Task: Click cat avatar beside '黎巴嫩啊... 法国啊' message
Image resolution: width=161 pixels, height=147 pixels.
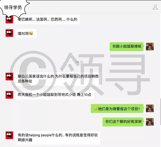Action: [x=9, y=20]
